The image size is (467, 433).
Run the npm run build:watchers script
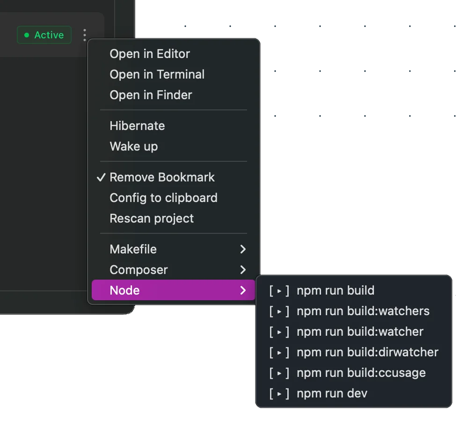point(363,311)
